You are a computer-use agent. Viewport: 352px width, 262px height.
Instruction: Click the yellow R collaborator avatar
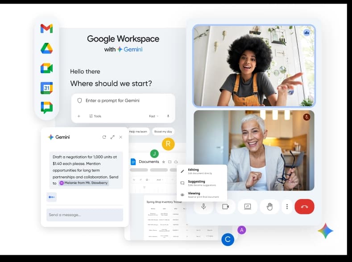168,144
